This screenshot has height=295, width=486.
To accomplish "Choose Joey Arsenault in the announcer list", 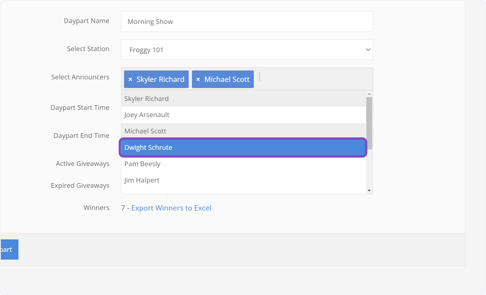I will pos(243,115).
